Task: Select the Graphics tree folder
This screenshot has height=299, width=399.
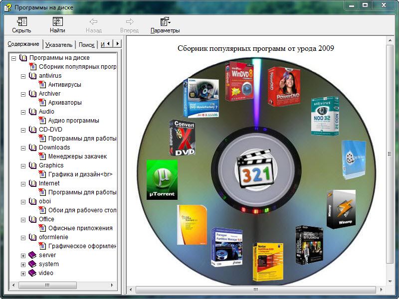Action: point(51,165)
